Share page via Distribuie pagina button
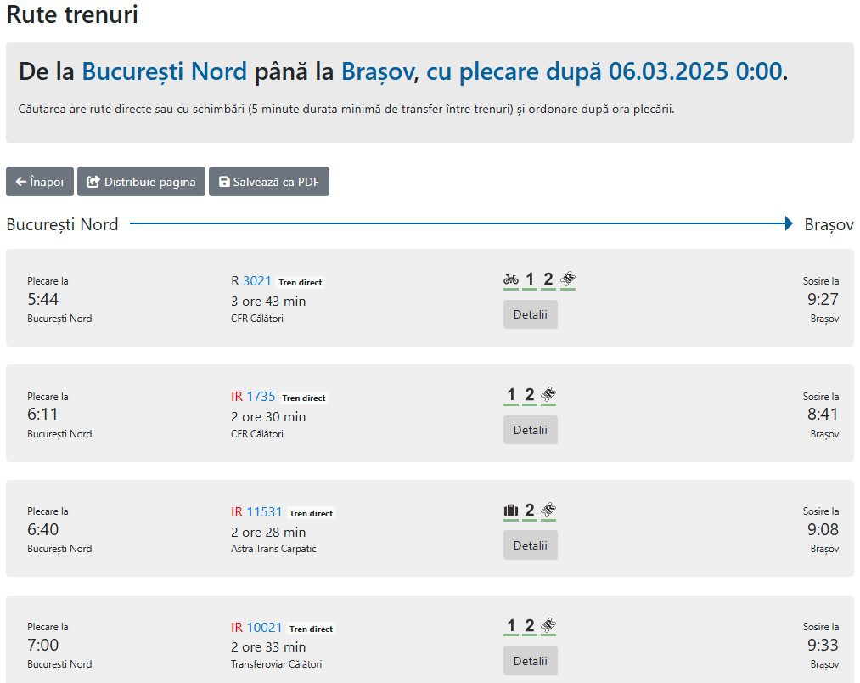Image resolution: width=860 pixels, height=683 pixels. [x=141, y=181]
